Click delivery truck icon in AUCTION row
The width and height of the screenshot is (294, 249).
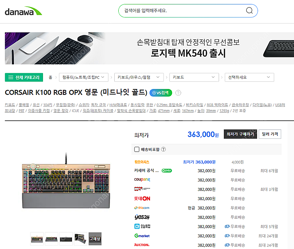point(227,245)
